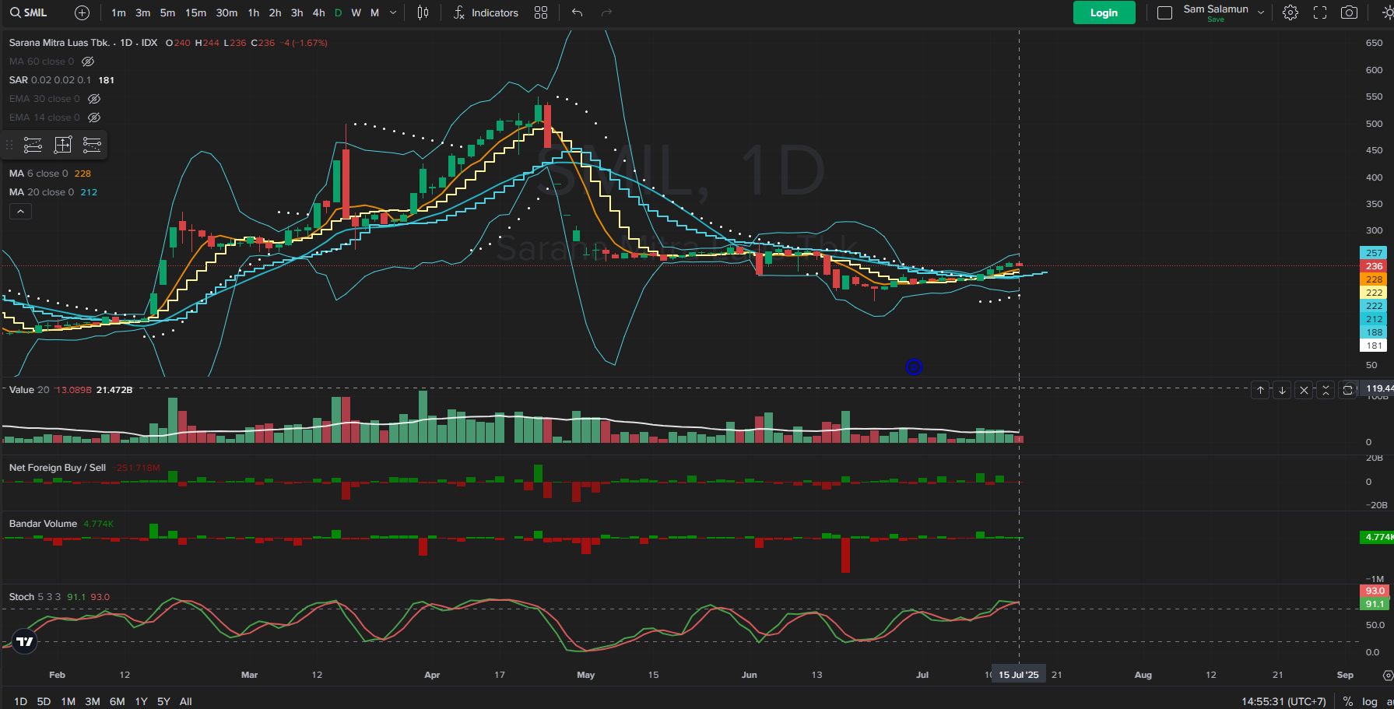Screen dimensions: 1394x709
Task: Move the Value pane up
Action: coord(1260,390)
